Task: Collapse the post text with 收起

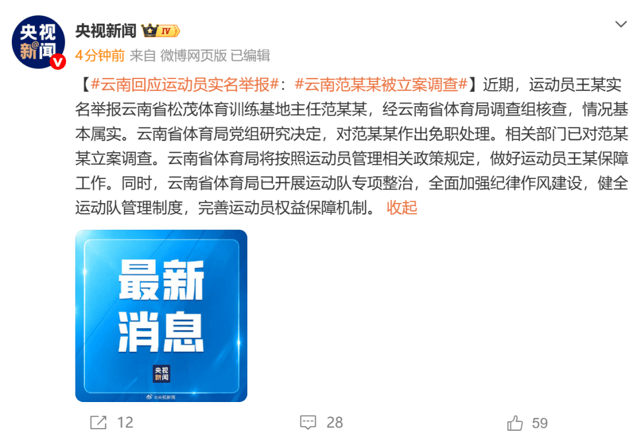Action: pyautogui.click(x=402, y=207)
